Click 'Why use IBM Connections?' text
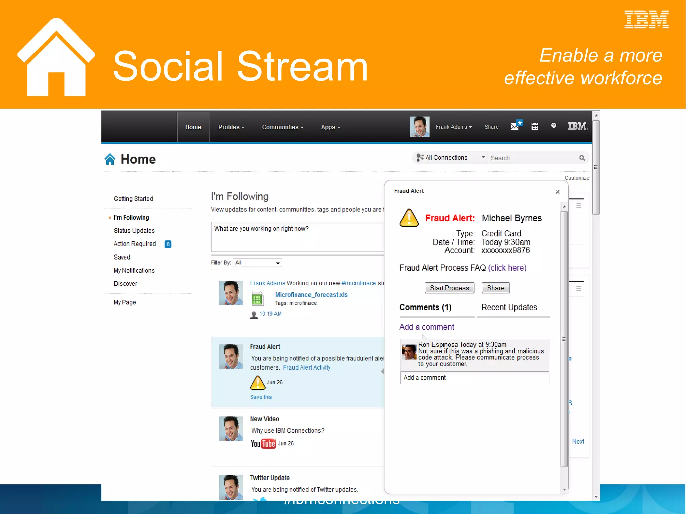Screen dimensions: 686x514 click(x=288, y=431)
